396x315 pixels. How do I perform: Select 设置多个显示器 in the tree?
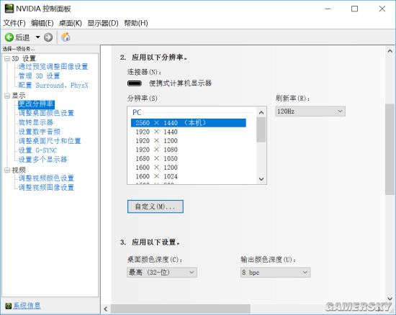(42, 160)
